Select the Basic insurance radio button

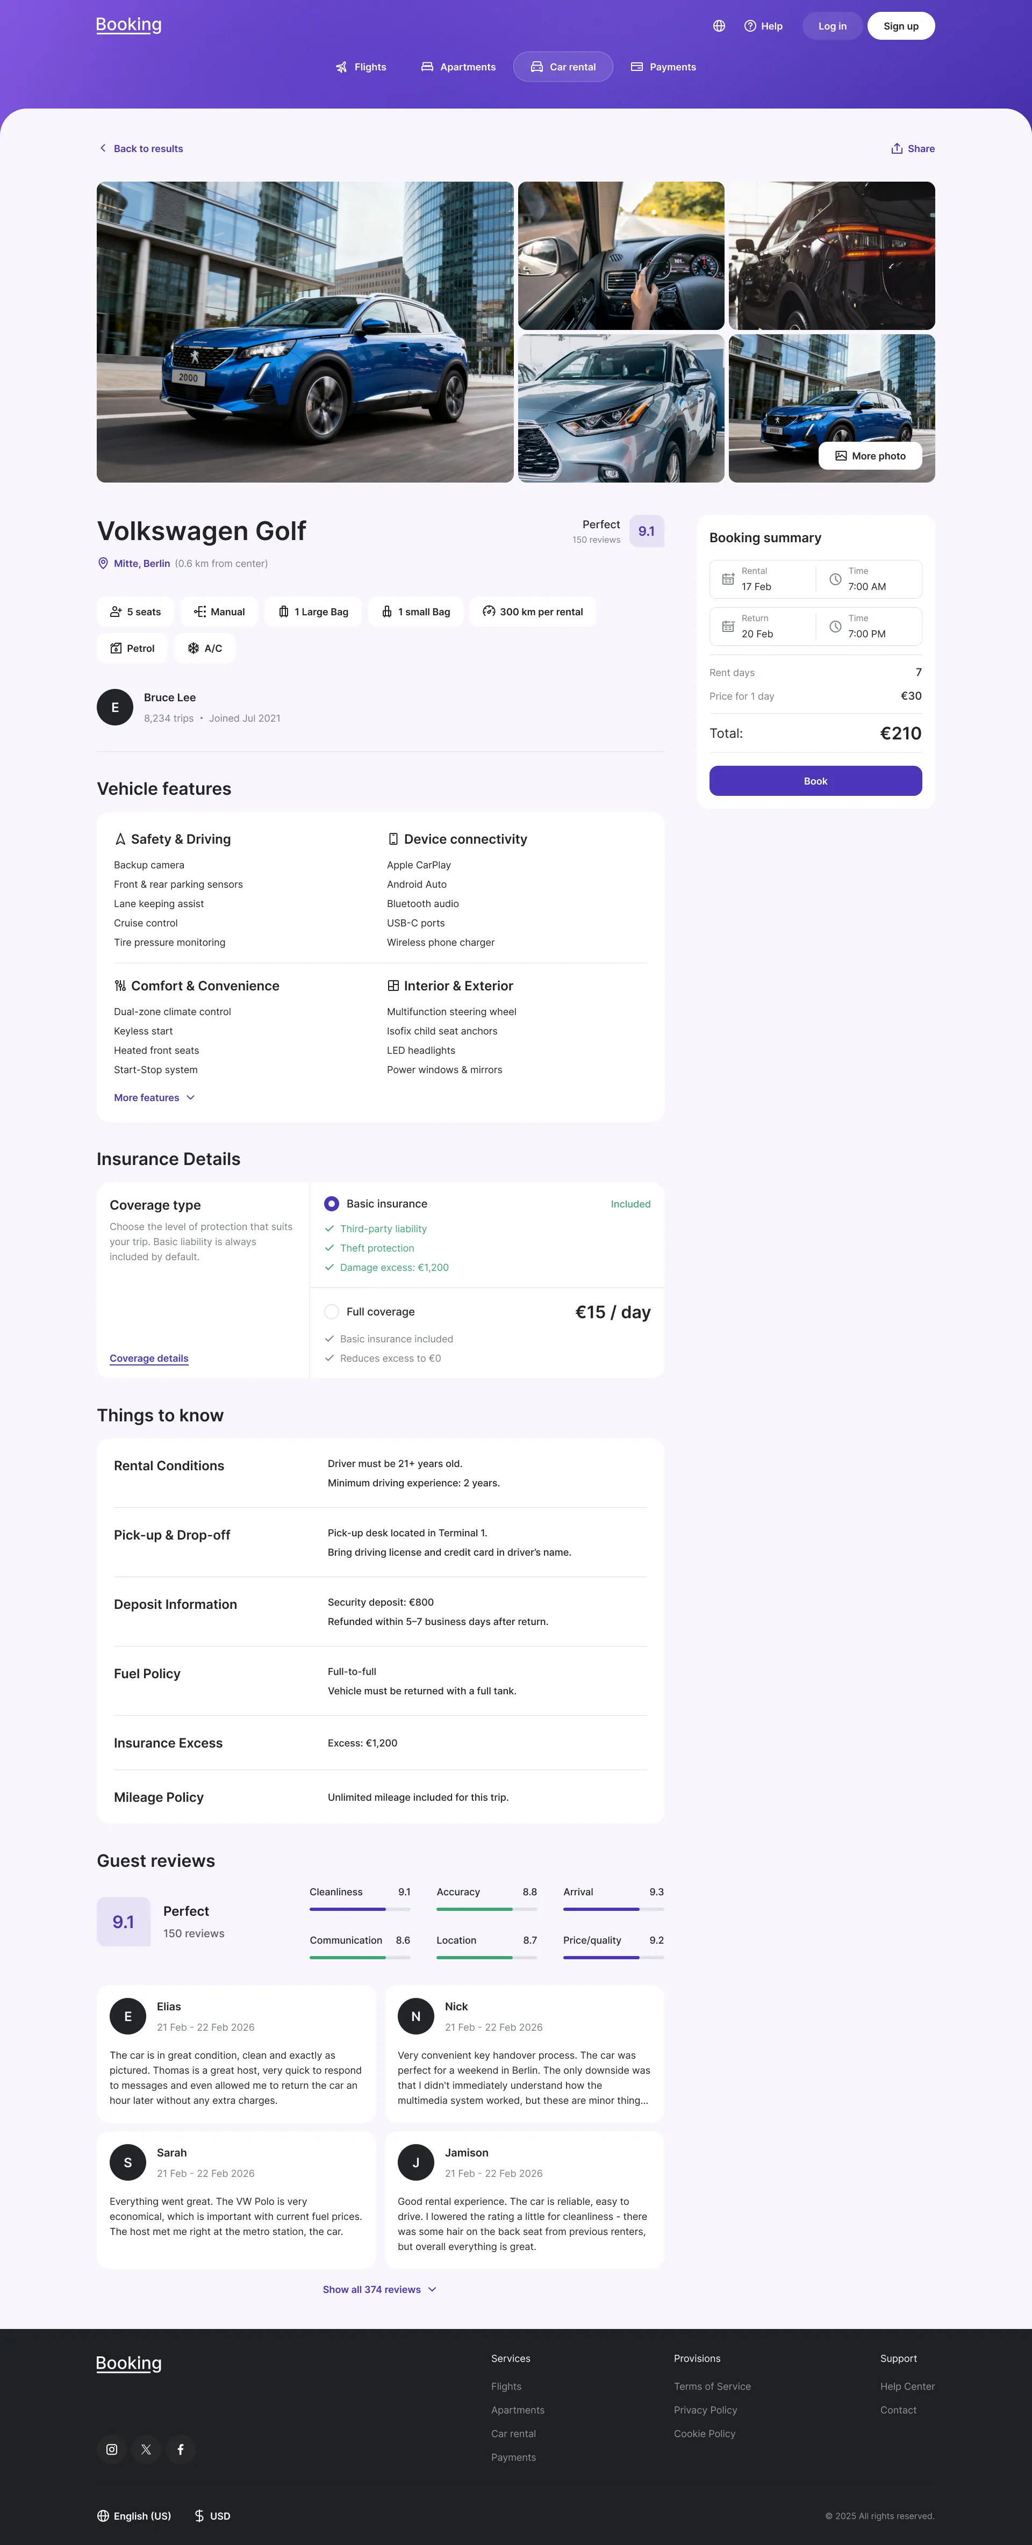coord(331,1203)
